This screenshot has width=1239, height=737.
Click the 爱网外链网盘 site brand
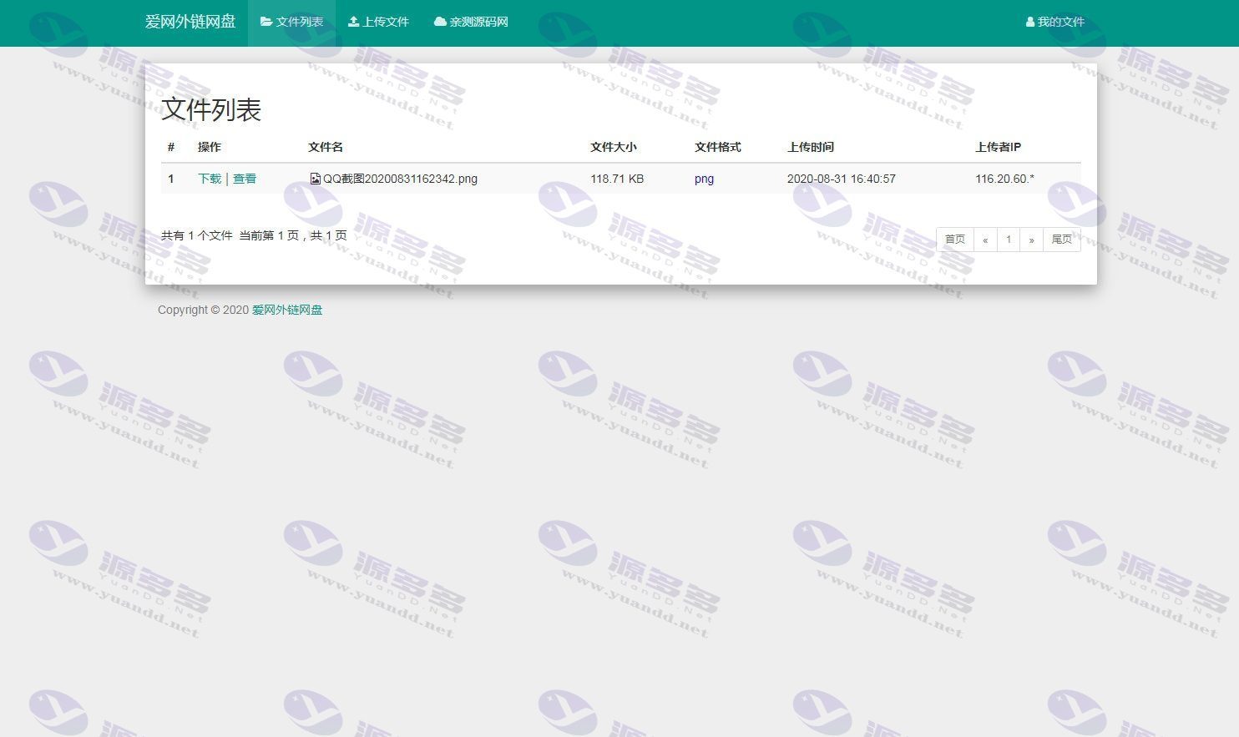[190, 22]
